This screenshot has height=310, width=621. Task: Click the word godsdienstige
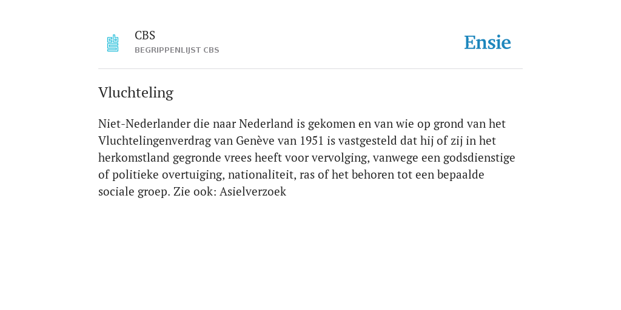tap(479, 158)
